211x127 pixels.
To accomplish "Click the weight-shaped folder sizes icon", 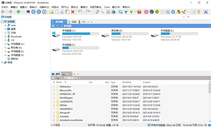I will click(114, 12).
